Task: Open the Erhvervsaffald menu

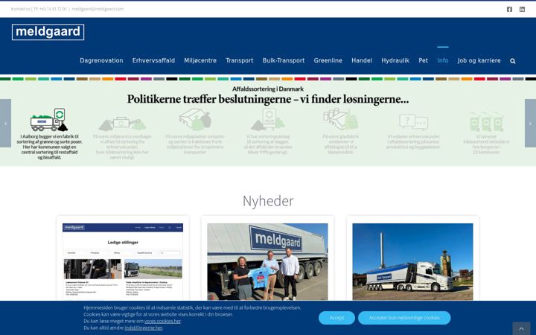Action: (153, 60)
